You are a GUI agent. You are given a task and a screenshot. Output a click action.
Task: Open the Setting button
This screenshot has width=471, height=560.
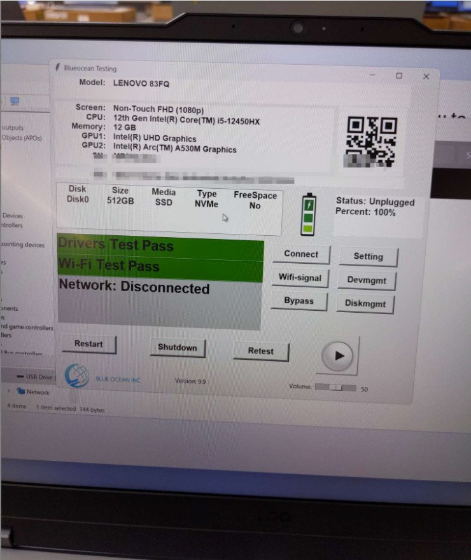[x=369, y=256]
